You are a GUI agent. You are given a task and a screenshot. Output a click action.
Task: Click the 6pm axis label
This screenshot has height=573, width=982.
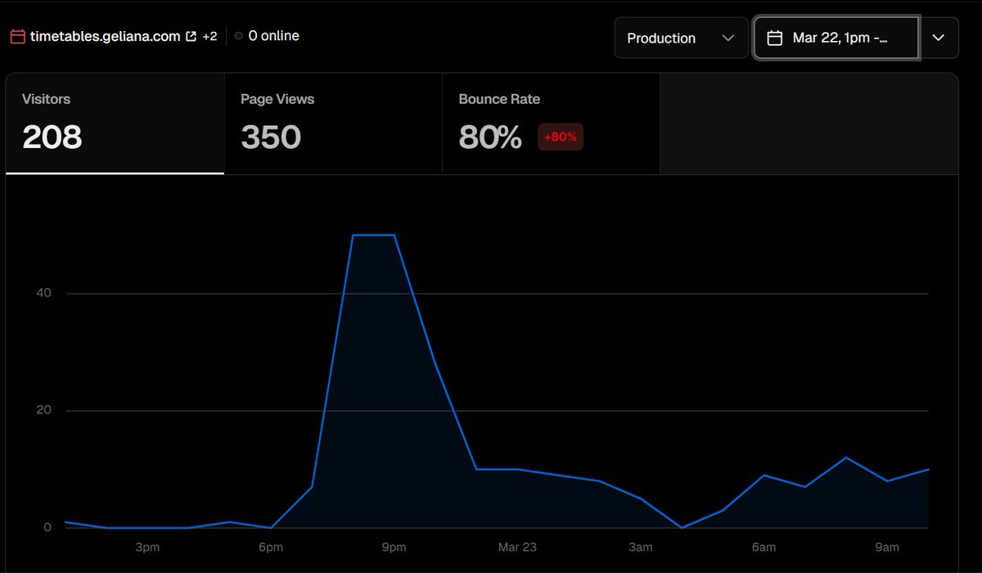pos(271,547)
